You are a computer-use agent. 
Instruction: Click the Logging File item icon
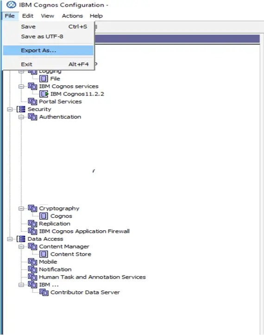(44, 79)
